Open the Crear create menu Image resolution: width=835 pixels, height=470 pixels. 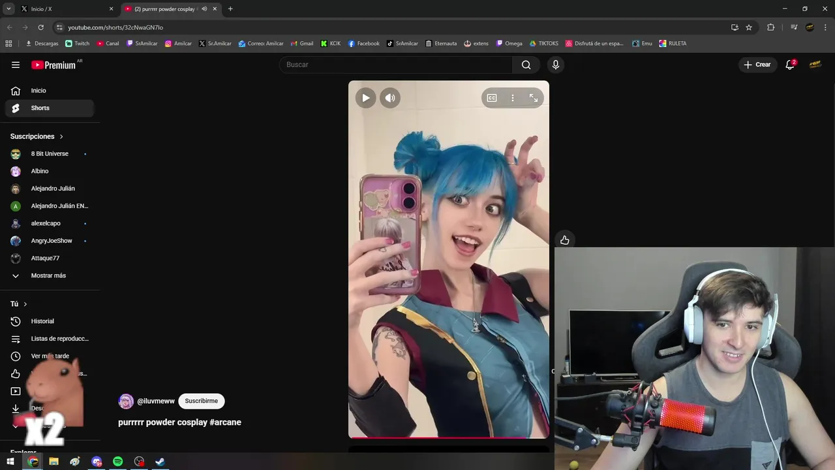(757, 65)
